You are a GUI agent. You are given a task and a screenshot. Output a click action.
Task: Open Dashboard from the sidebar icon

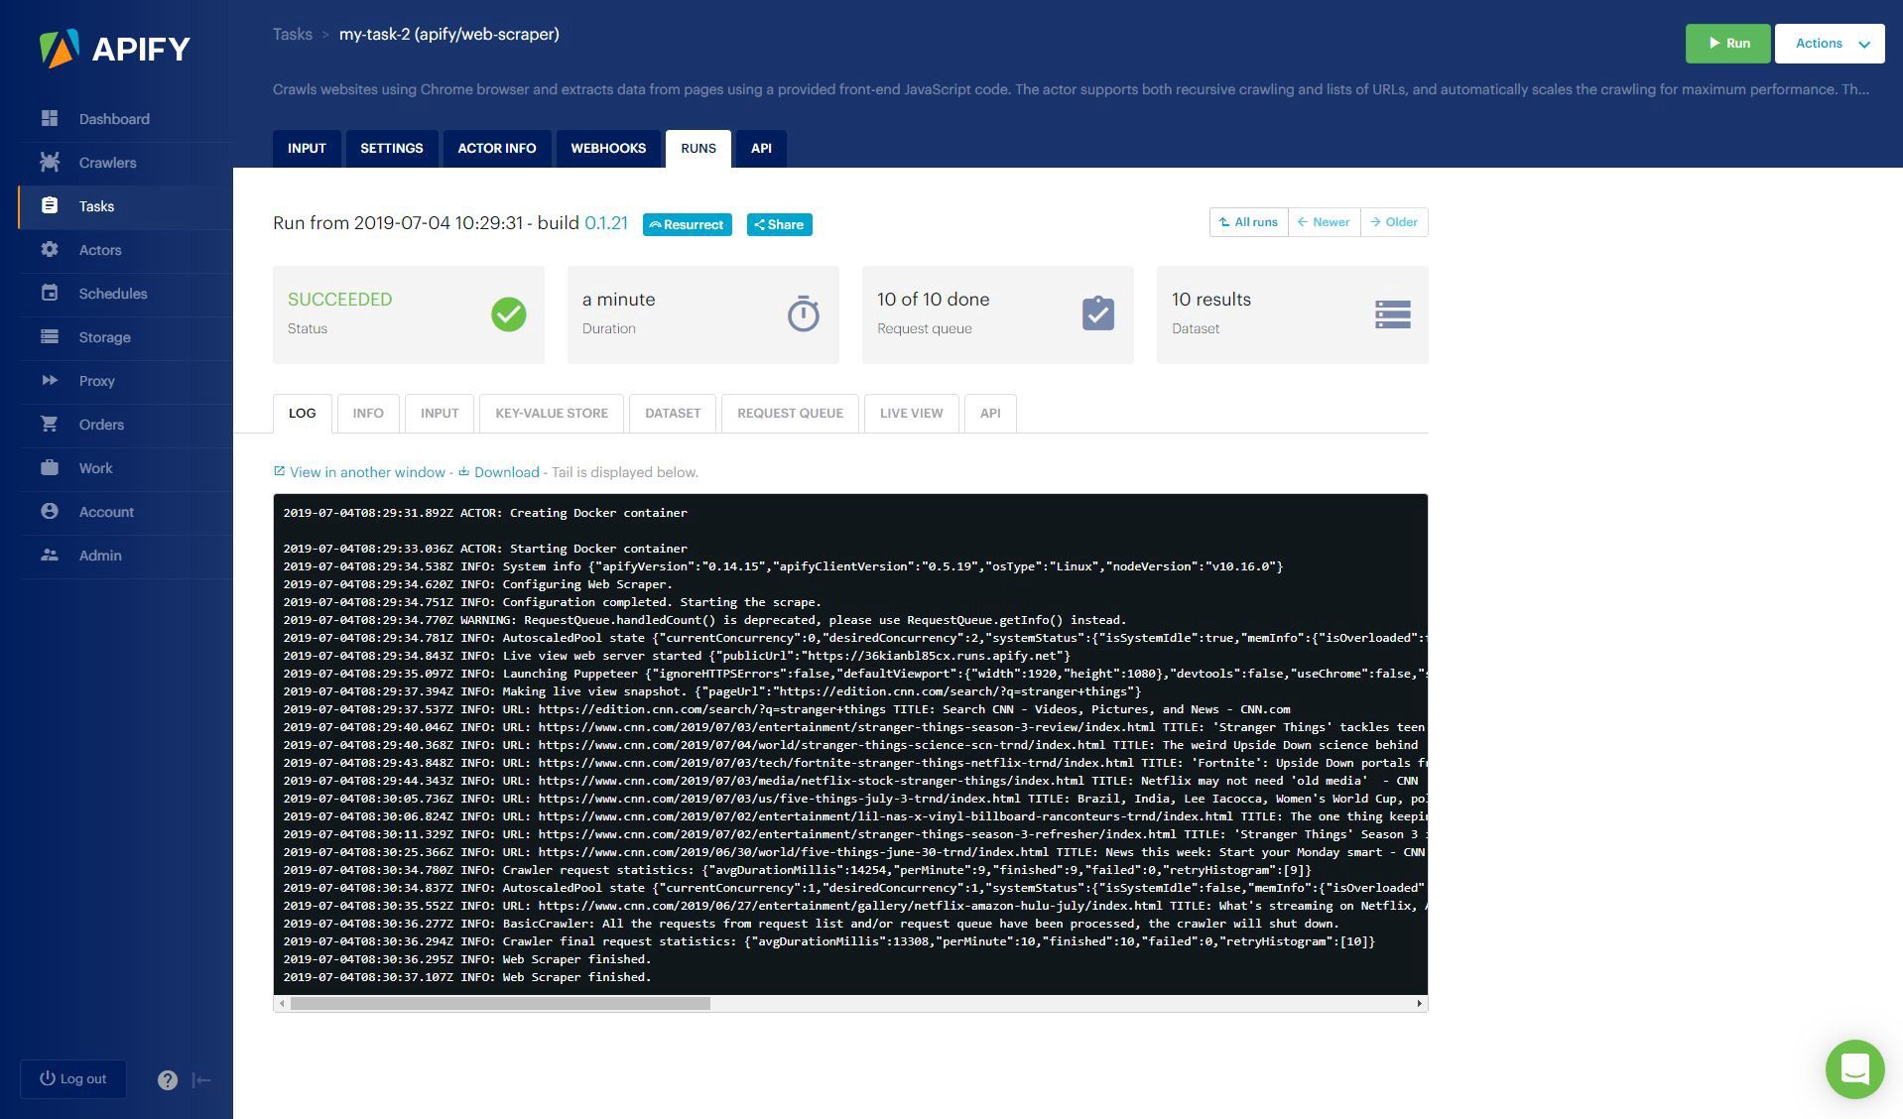tap(50, 118)
